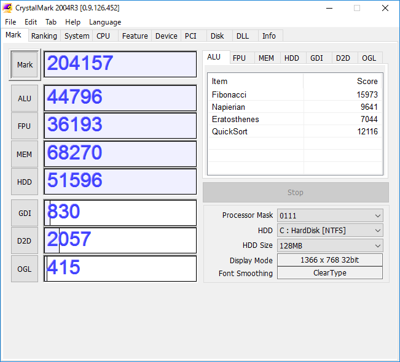Screen dimensions: 400x362
Task: Click the Display Mode field 1366 x 768 32bit
Action: coord(330,260)
